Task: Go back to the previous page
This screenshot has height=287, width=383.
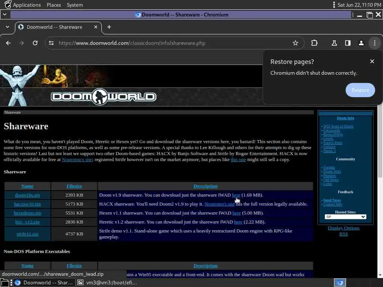Action: 8,43
